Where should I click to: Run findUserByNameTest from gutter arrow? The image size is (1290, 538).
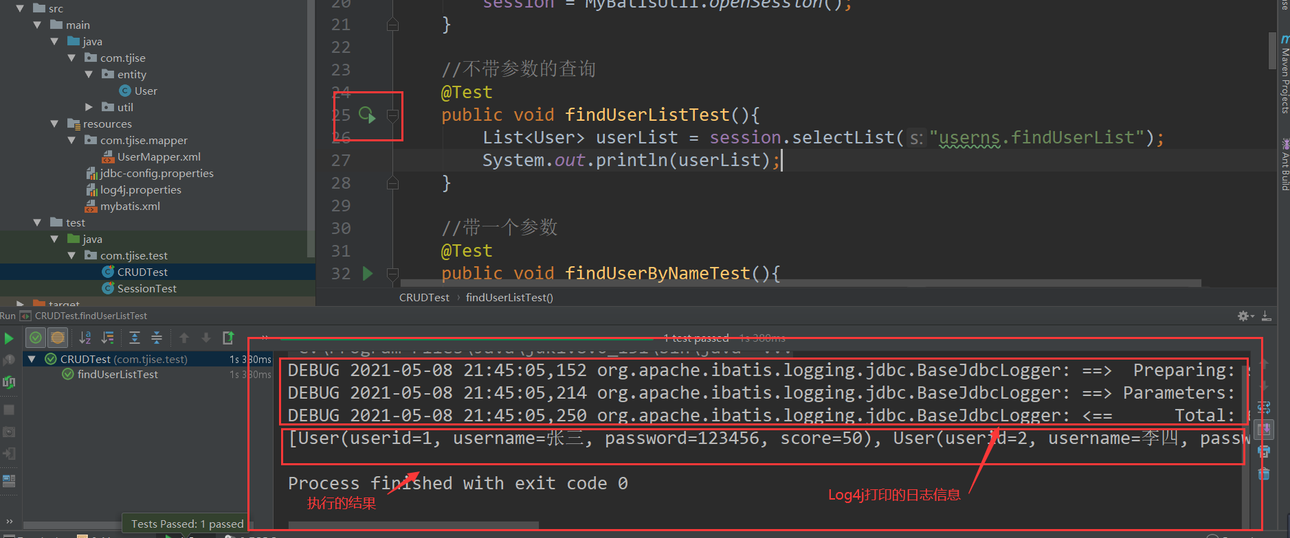coord(368,274)
